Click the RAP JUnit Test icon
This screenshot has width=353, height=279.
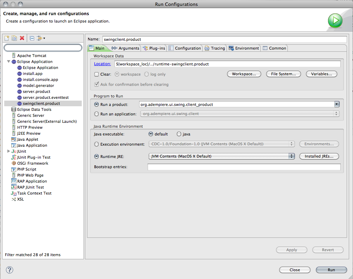(x=14, y=187)
